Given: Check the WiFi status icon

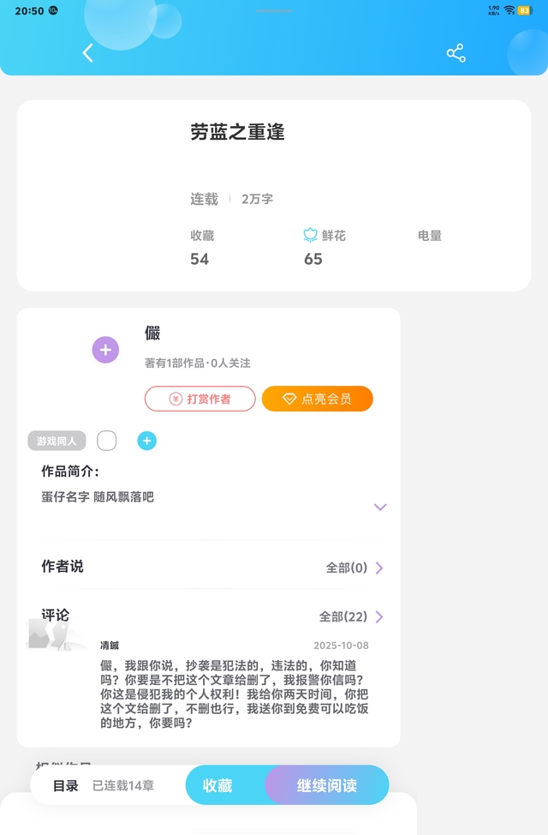Looking at the screenshot, I should click(509, 10).
